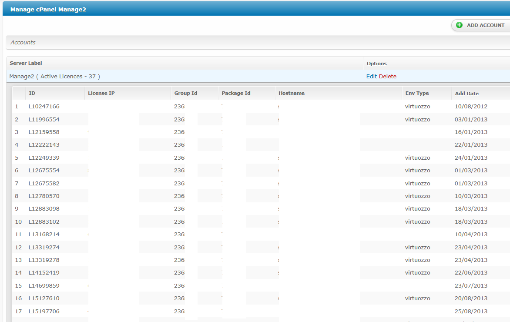Select license ID L14152419
This screenshot has width=510, height=322.
[x=44, y=273]
